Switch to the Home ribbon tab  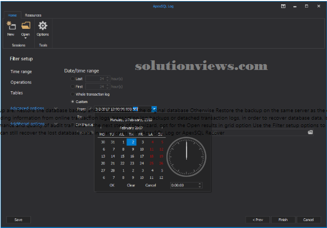[12, 15]
